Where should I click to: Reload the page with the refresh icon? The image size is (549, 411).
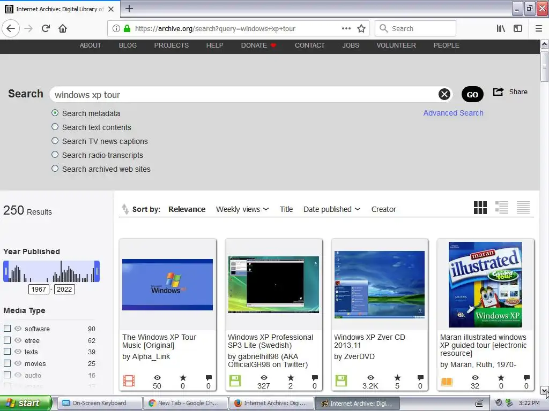pyautogui.click(x=46, y=28)
